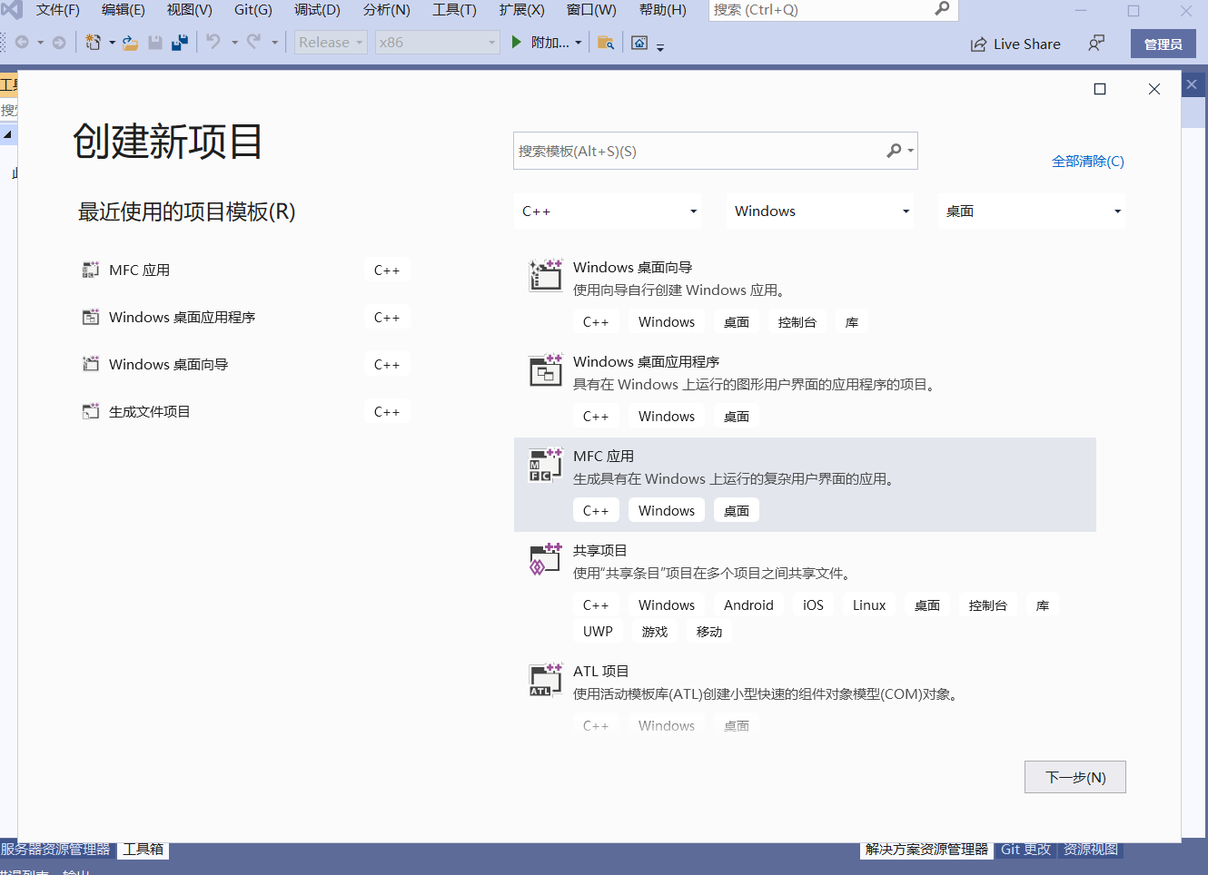Open the C++ language dropdown
1208x875 pixels.
pyautogui.click(x=607, y=211)
